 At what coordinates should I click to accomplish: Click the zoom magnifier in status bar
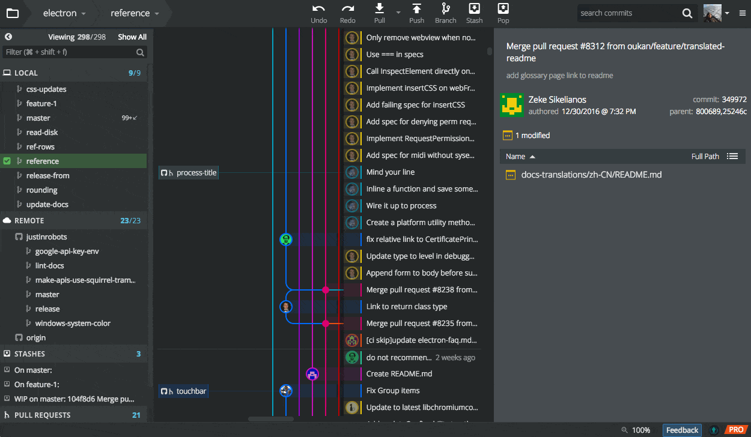pyautogui.click(x=625, y=430)
